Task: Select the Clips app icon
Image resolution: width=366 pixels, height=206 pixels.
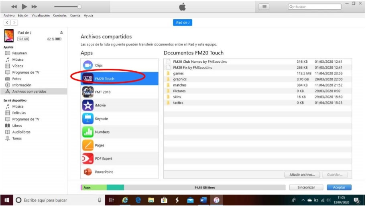Action: click(x=87, y=65)
